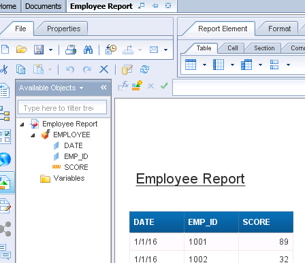
Task: Click the filter tree input field
Action: pyautogui.click(x=62, y=107)
